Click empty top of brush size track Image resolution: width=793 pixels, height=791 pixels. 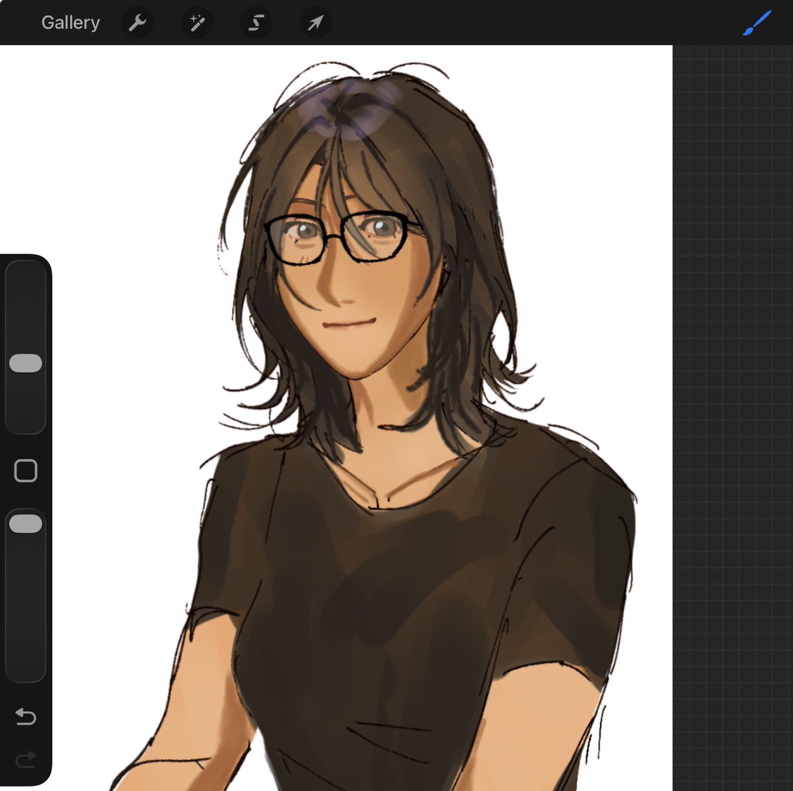click(26, 305)
